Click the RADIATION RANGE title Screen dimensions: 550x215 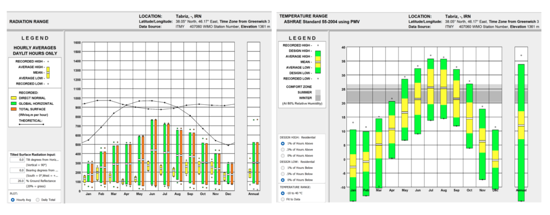point(29,21)
